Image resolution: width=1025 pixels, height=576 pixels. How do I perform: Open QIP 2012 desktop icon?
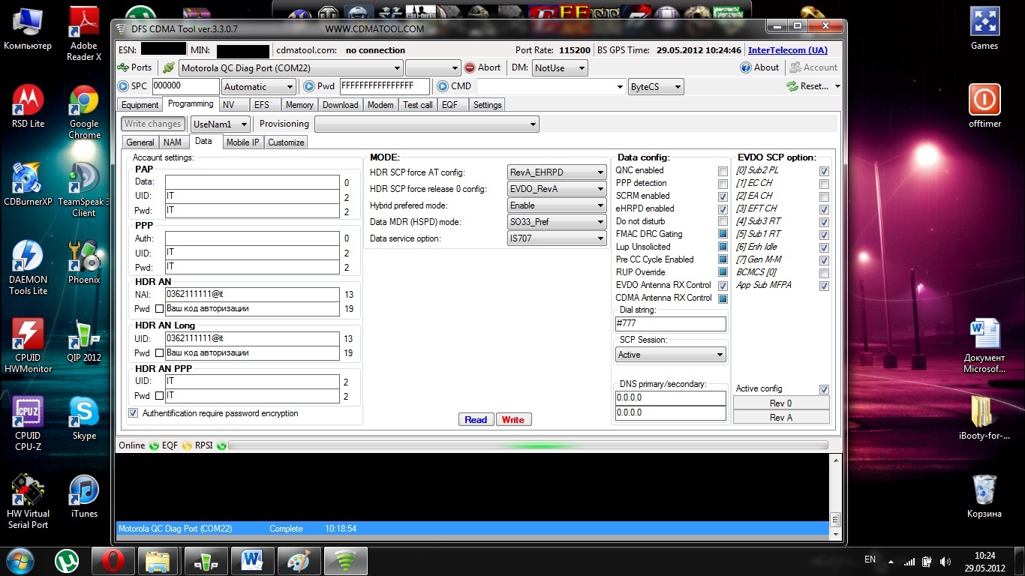point(84,340)
